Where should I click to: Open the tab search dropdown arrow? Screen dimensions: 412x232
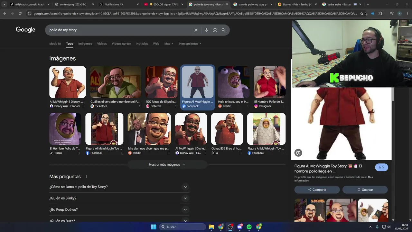(x=4, y=5)
